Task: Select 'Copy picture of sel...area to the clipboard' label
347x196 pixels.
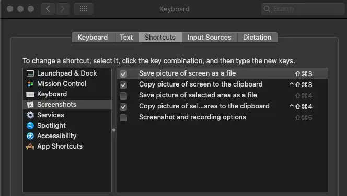Action: click(204, 106)
